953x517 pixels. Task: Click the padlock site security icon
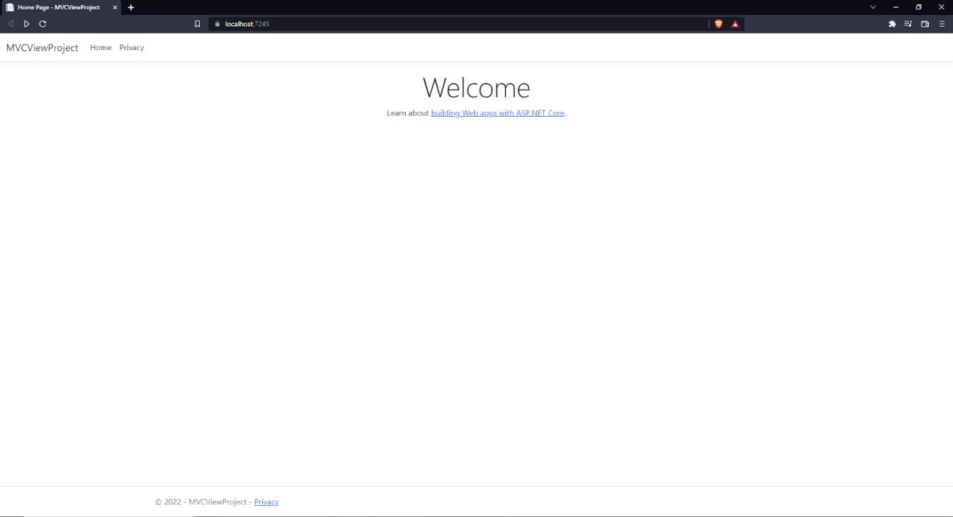(x=216, y=24)
